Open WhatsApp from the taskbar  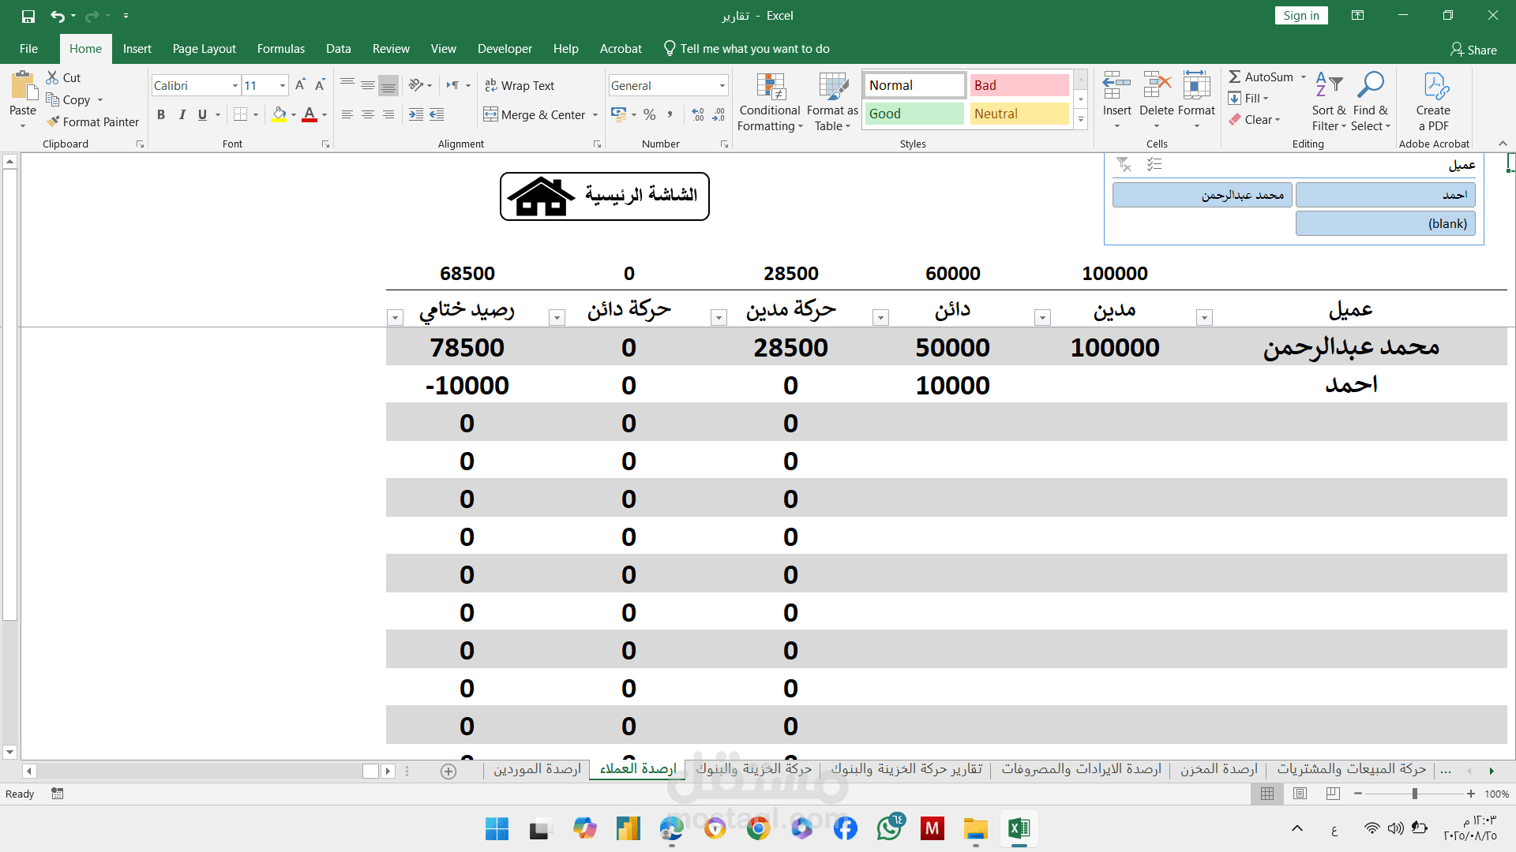point(889,828)
